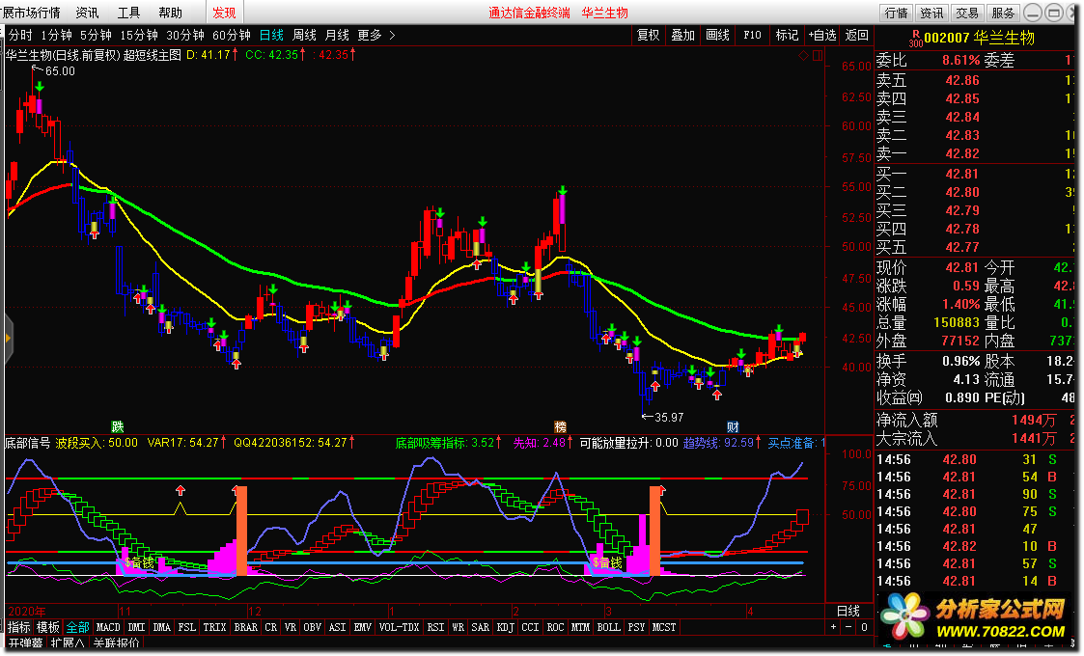Switch to the DMA indicator
This screenshot has height=656, width=1084.
(162, 627)
